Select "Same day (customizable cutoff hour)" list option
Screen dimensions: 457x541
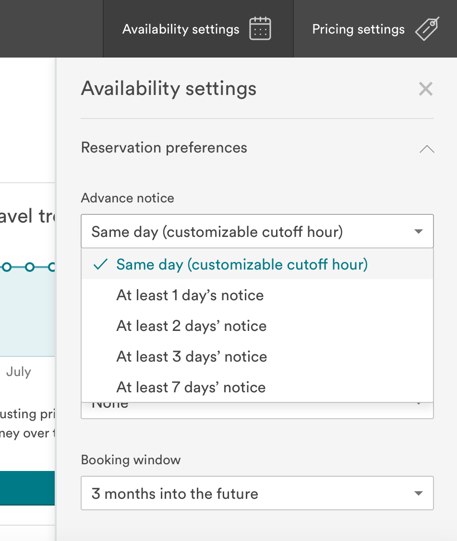(241, 264)
